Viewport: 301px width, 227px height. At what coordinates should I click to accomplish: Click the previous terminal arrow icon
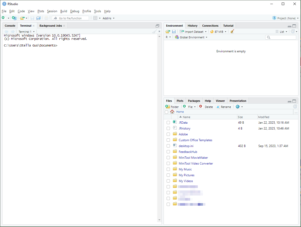pos(7,31)
